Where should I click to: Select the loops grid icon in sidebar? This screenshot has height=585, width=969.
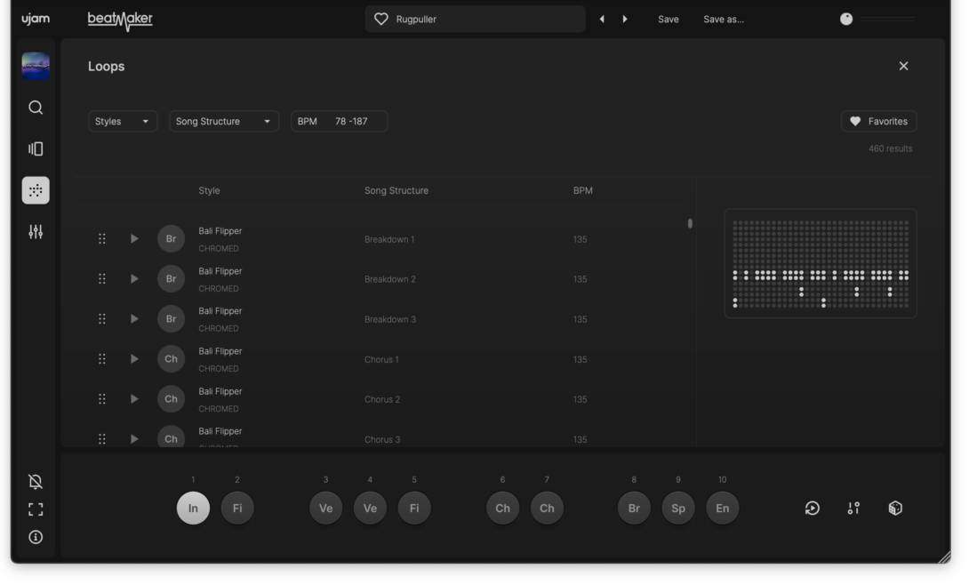point(36,190)
